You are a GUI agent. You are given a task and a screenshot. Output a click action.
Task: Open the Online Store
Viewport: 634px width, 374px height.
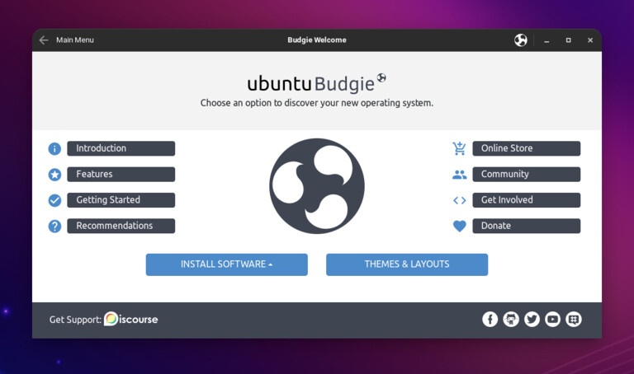click(x=527, y=148)
